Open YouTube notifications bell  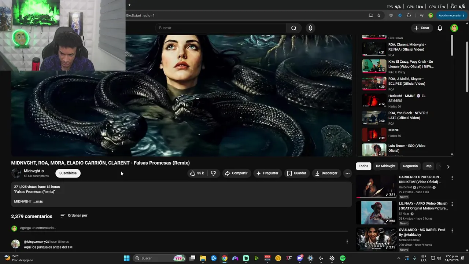click(x=440, y=28)
